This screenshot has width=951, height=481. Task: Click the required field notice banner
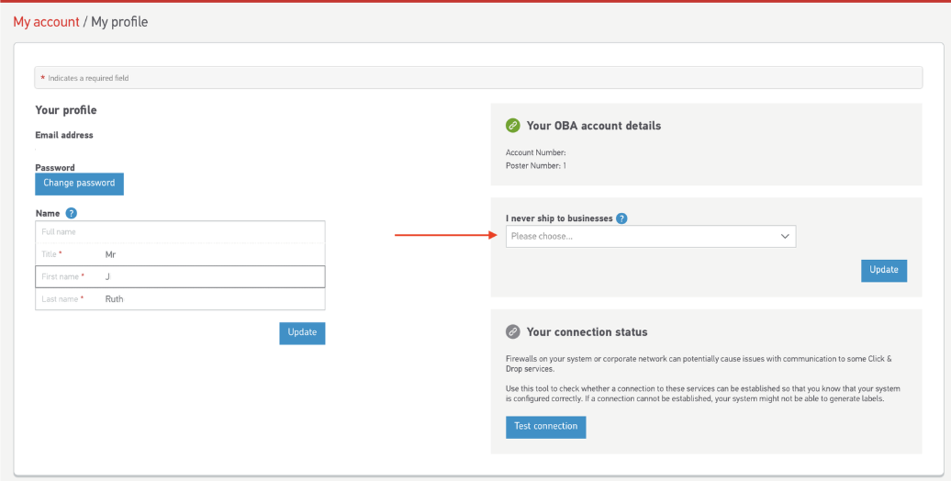click(x=478, y=78)
